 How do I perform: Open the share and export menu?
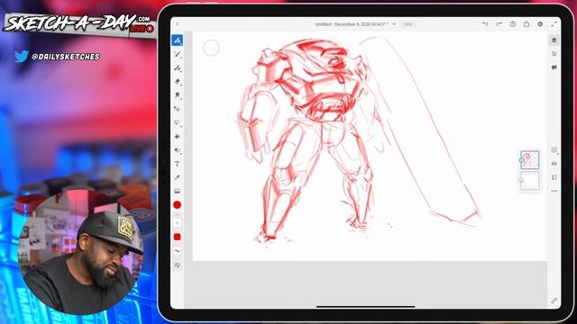pos(527,24)
